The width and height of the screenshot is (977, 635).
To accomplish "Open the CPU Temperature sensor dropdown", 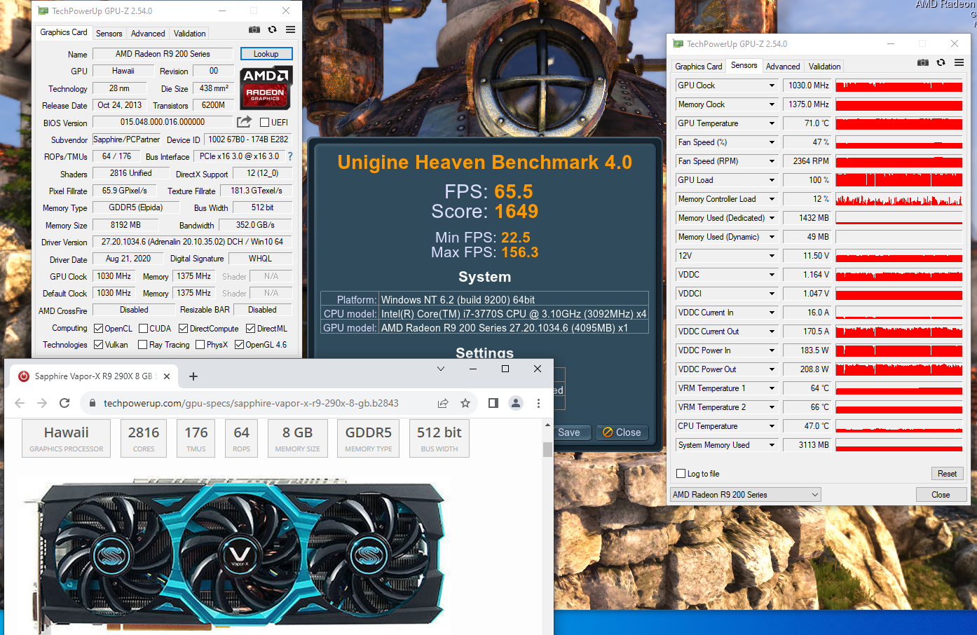I will pos(772,426).
